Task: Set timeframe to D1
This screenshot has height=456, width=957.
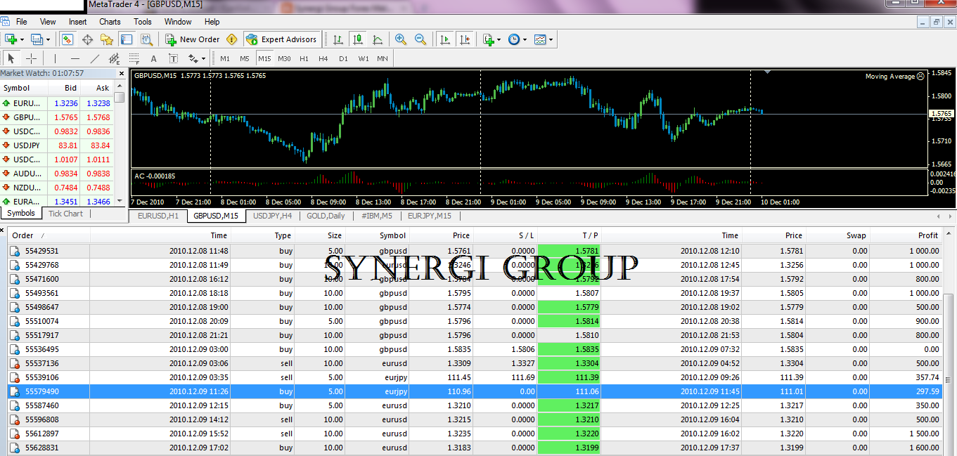Action: click(343, 58)
